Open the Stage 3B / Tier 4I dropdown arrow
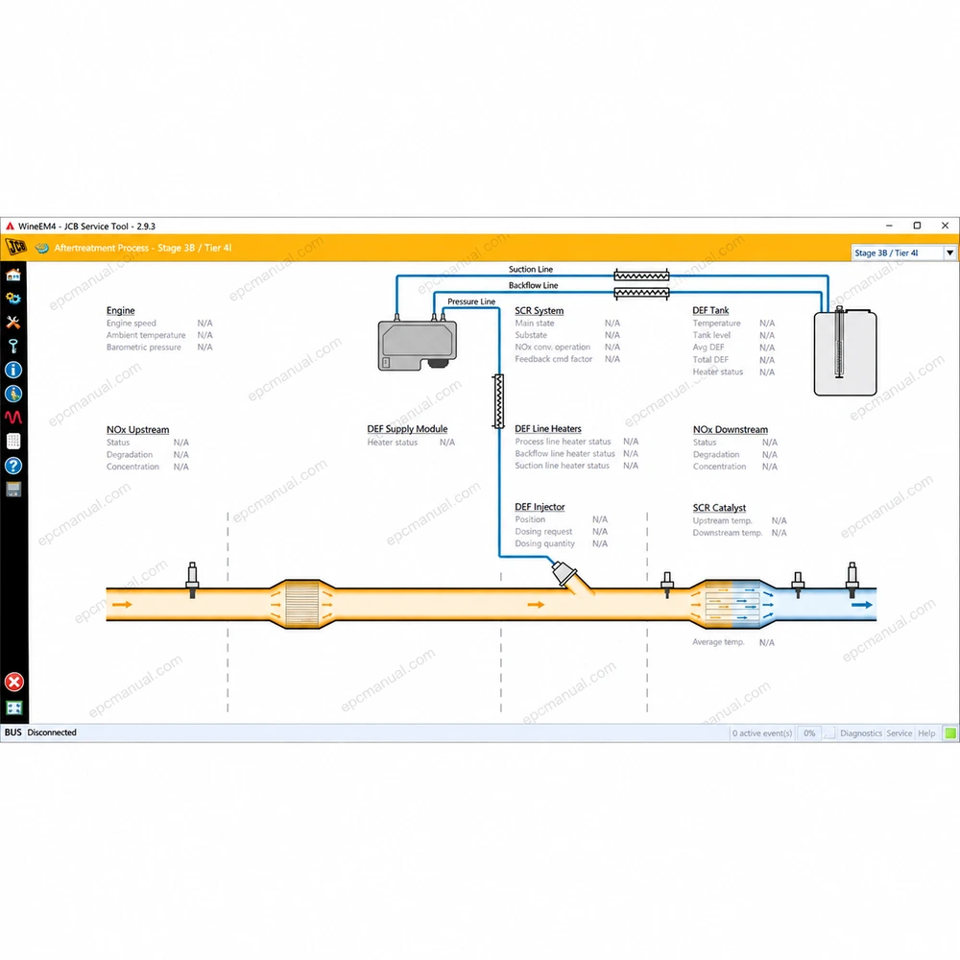The height and width of the screenshot is (960, 960). 949,252
